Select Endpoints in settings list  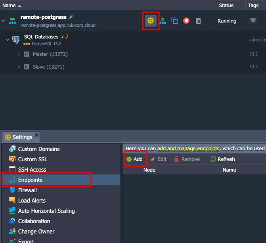(61, 180)
